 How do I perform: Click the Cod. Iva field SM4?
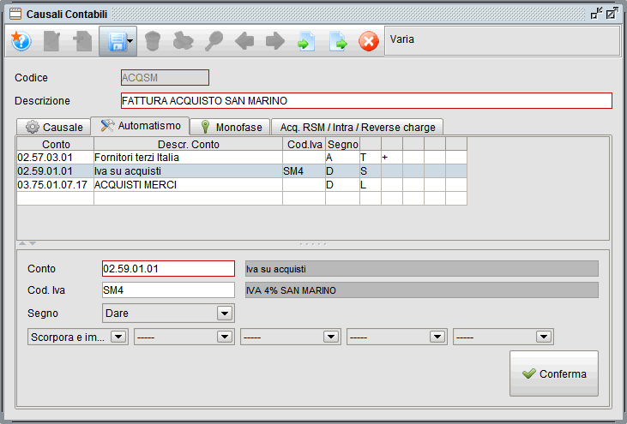pos(168,290)
